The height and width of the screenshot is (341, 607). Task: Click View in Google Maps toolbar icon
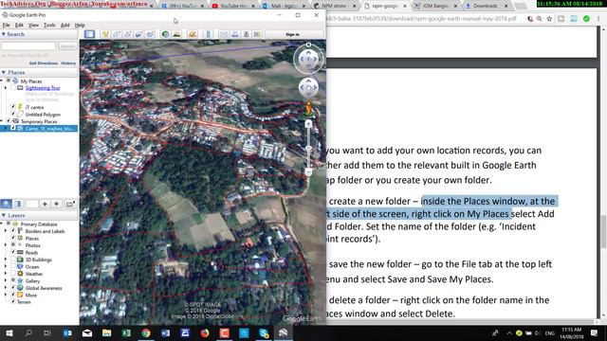[x=257, y=34]
